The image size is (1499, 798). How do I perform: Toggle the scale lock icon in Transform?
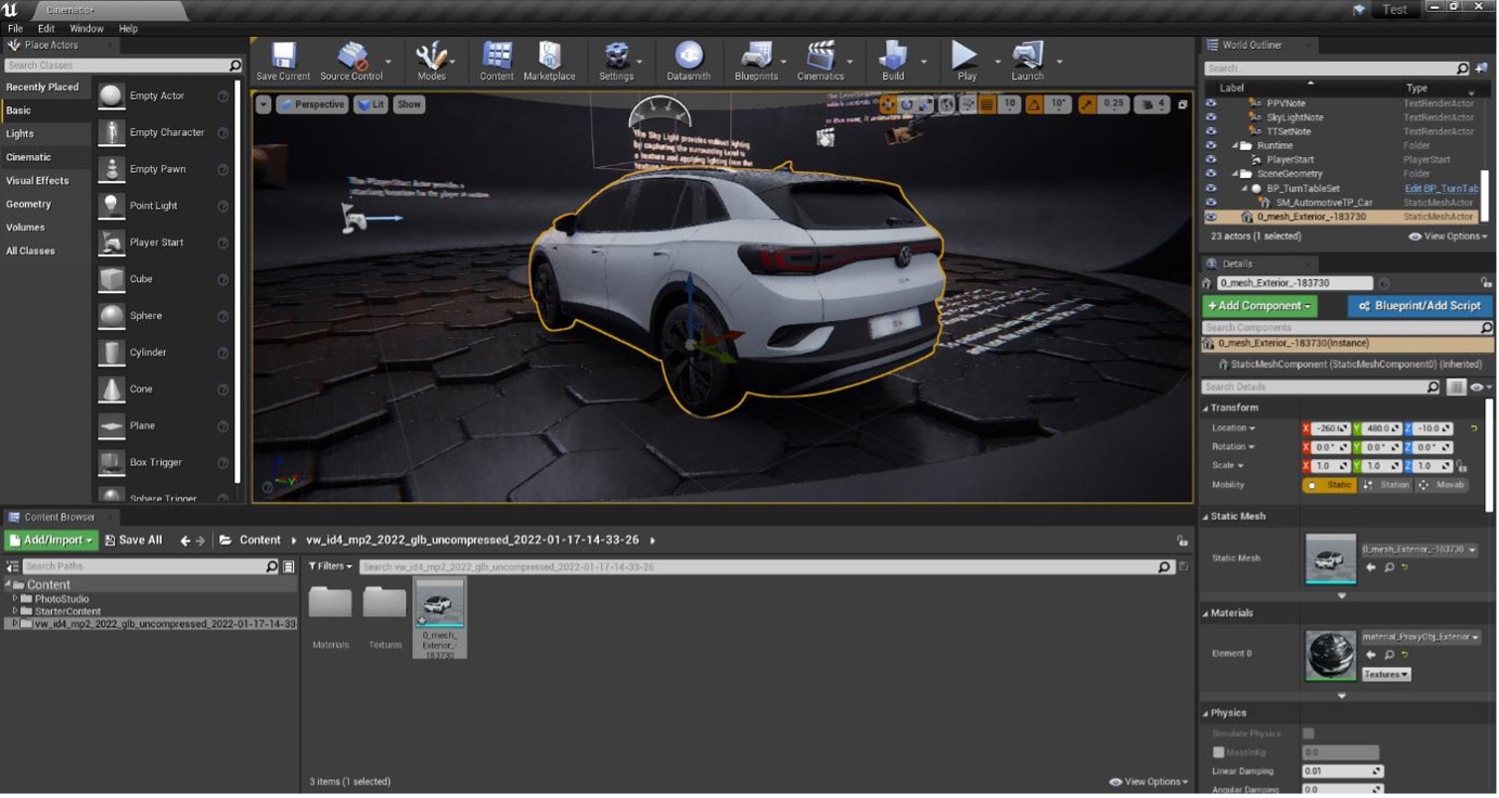point(1461,466)
